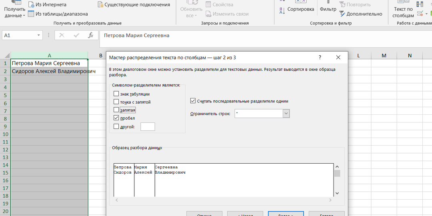Click the Повторить filter icon

pyautogui.click(x=342, y=5)
